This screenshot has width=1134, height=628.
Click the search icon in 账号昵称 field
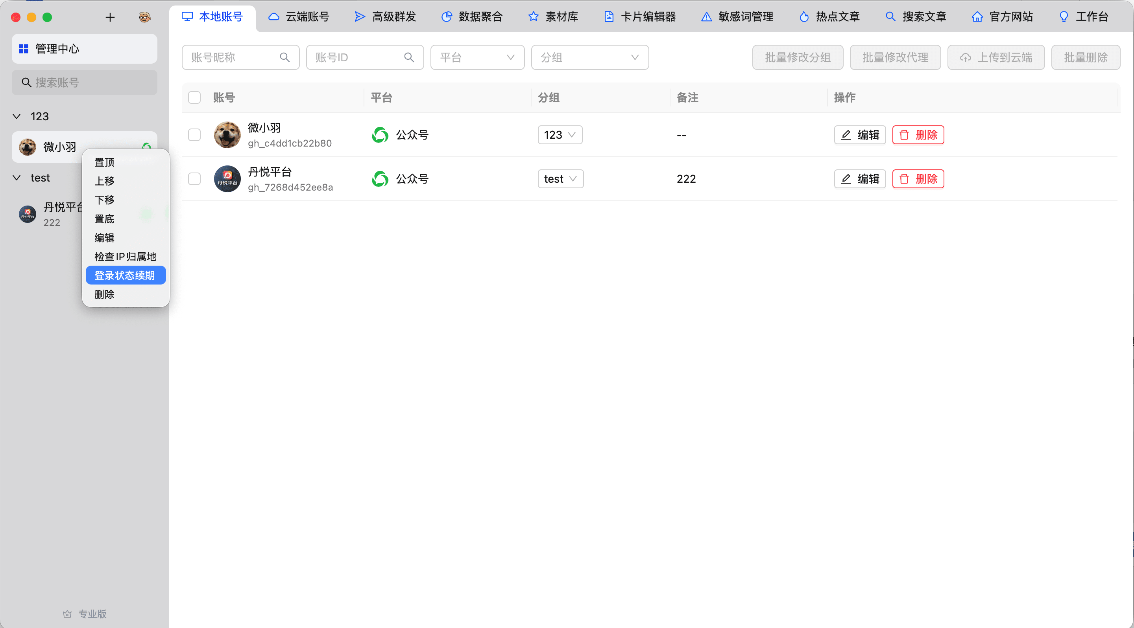click(x=284, y=57)
